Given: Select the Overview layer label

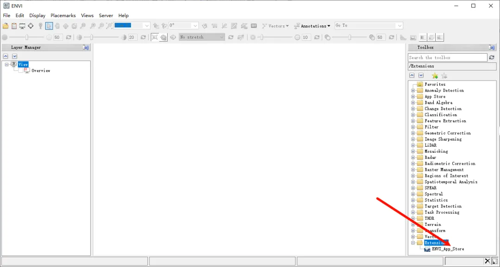Looking at the screenshot, I should 41,70.
